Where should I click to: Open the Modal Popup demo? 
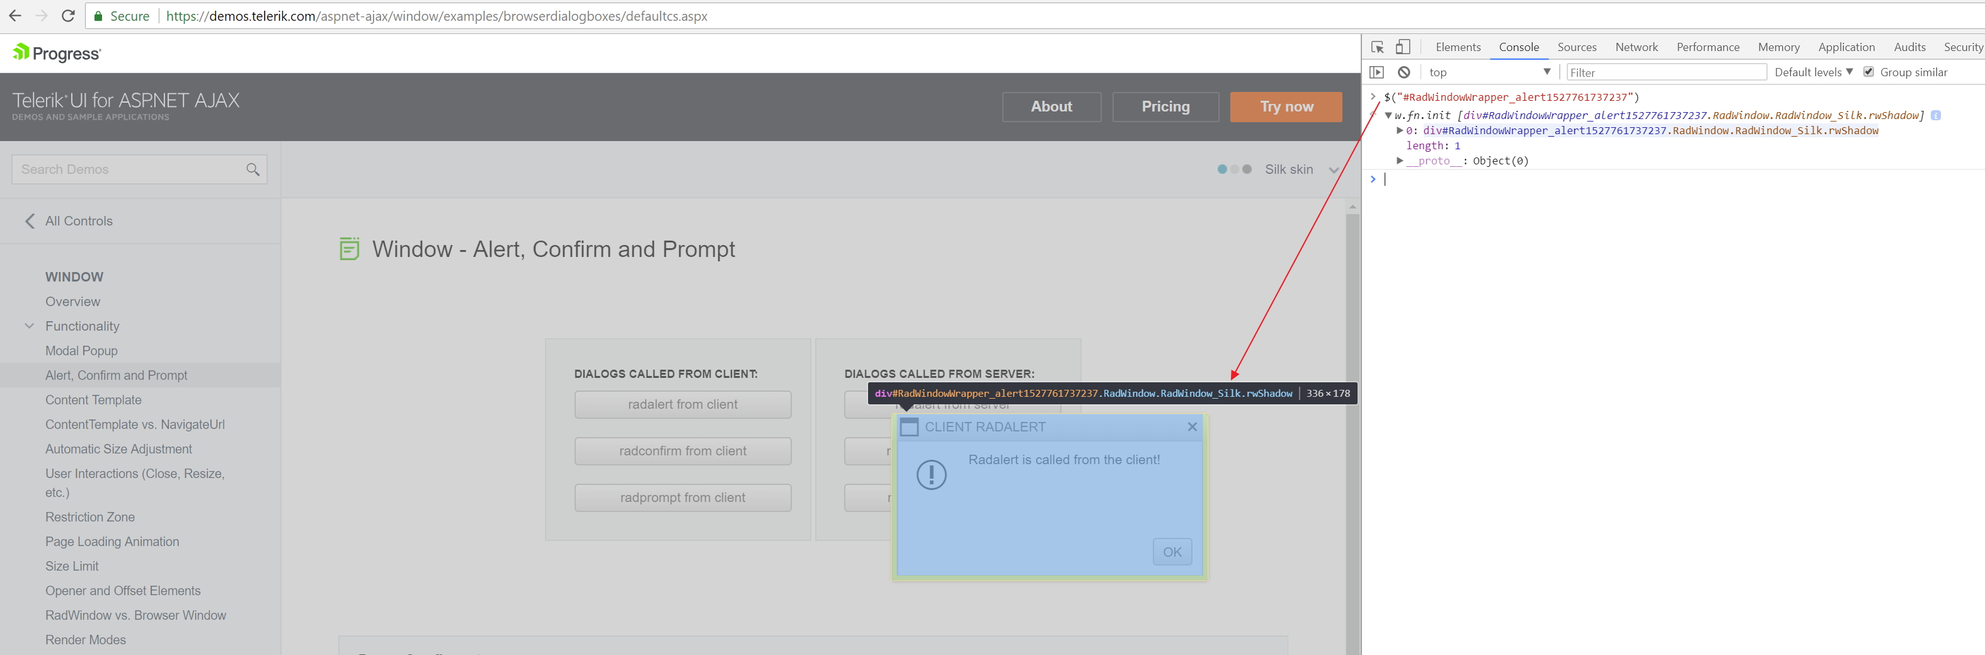82,351
